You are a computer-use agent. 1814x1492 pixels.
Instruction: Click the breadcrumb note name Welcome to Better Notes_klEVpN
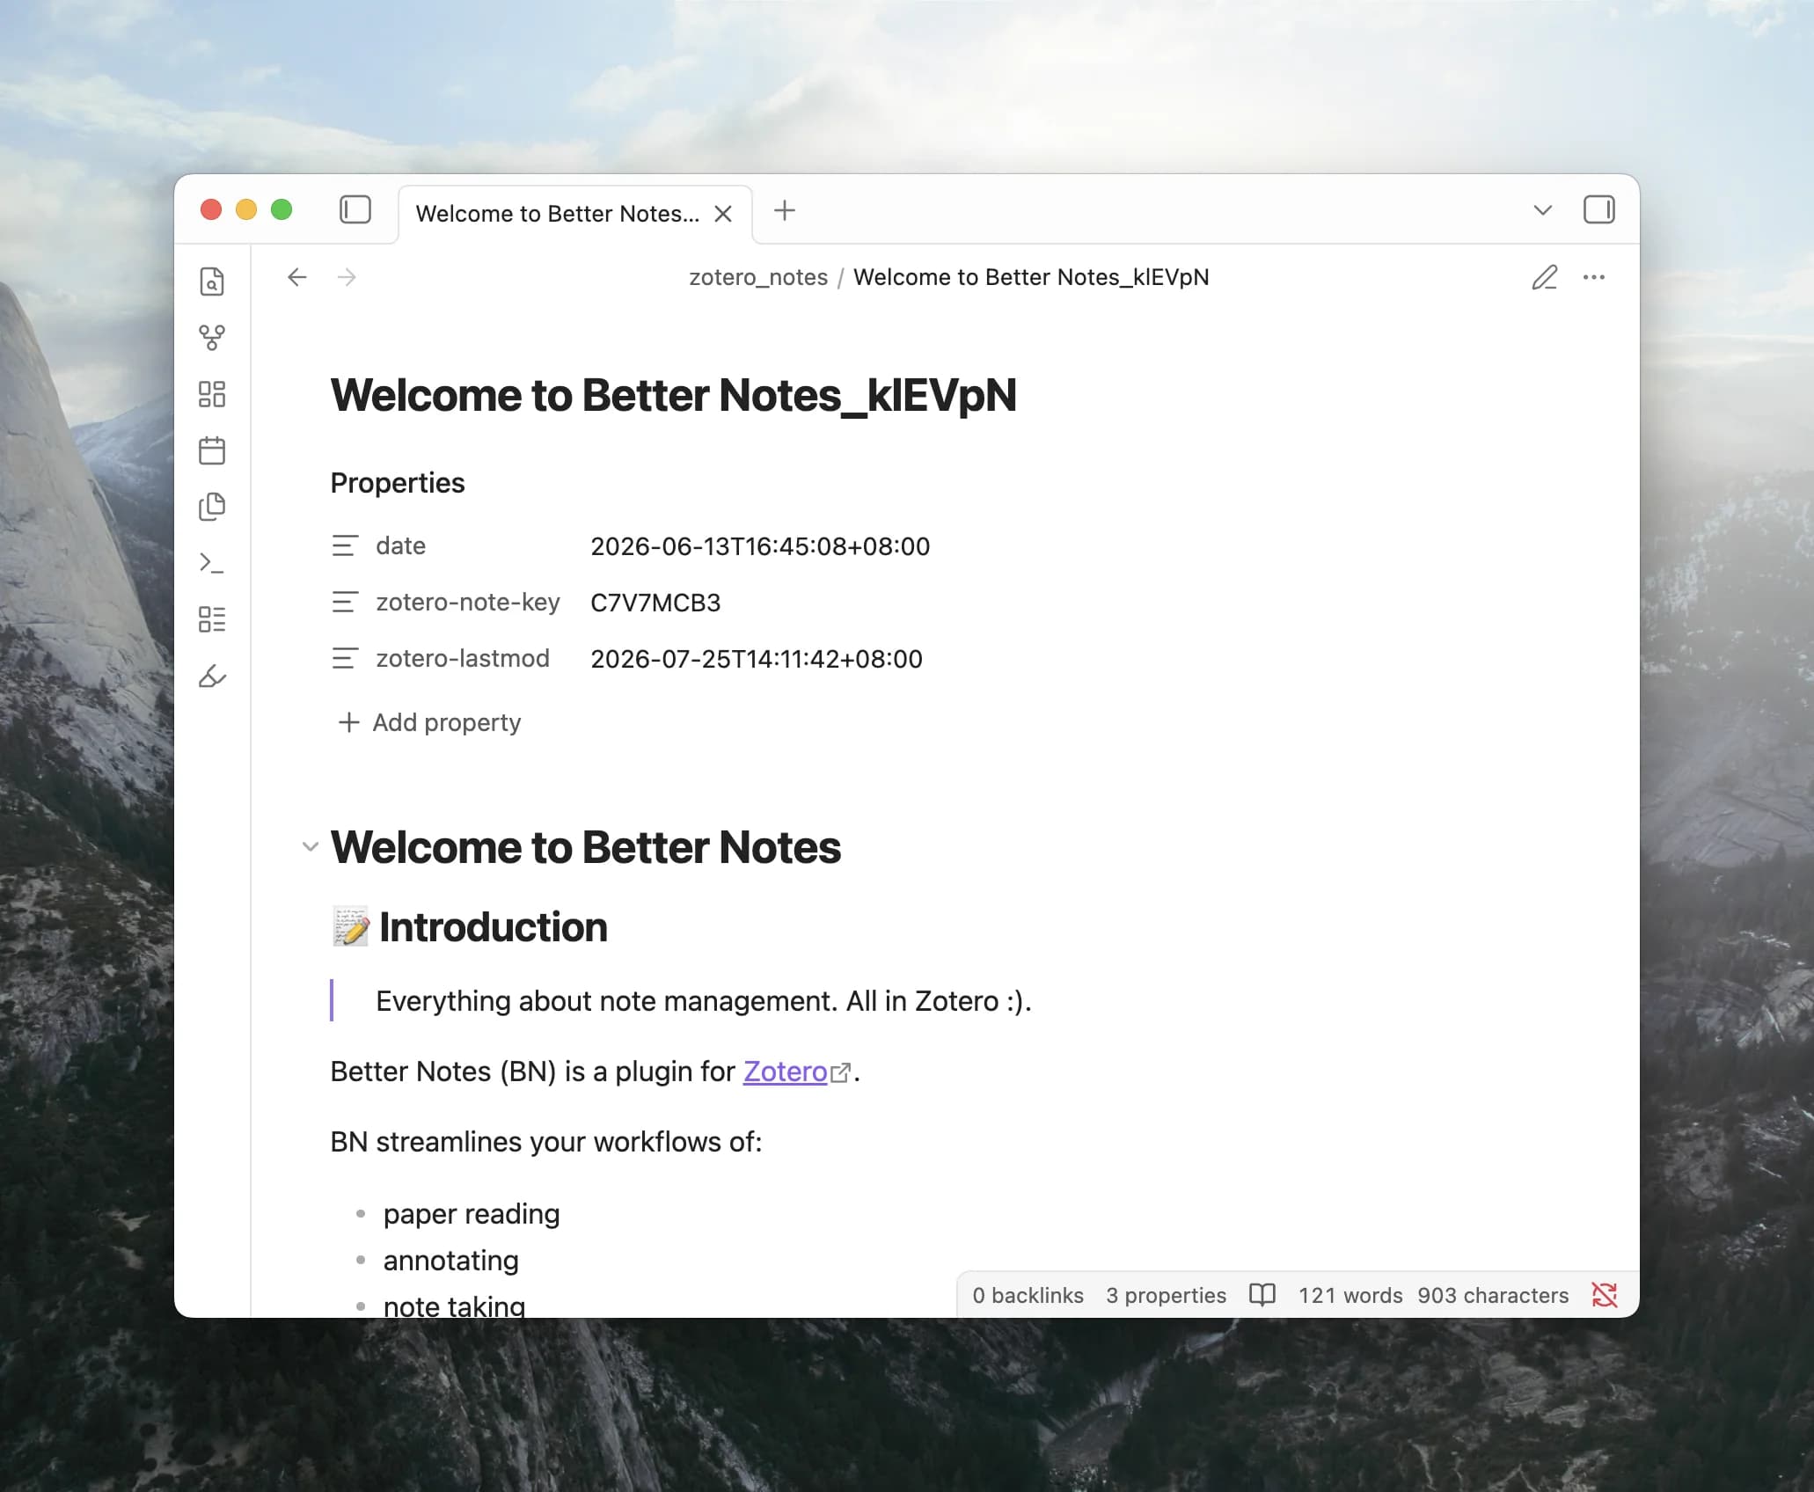click(x=1031, y=278)
